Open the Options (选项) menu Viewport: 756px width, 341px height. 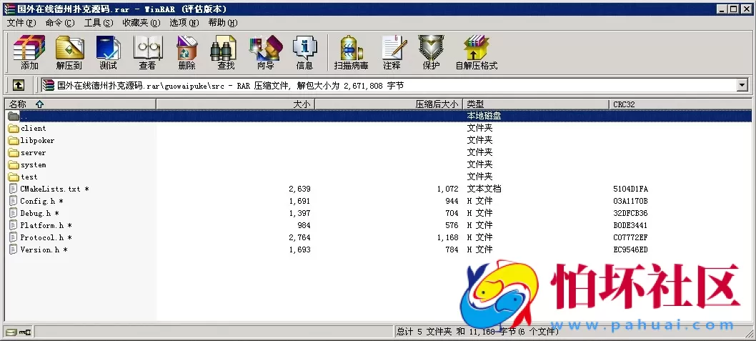point(184,23)
